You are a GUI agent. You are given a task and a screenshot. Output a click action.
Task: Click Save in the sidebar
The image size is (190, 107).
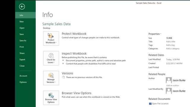26,34
